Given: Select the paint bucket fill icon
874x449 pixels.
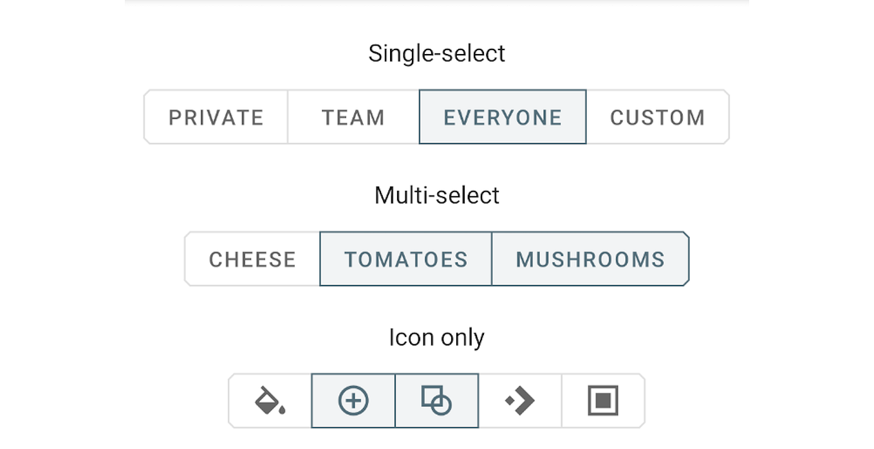Looking at the screenshot, I should (x=270, y=401).
